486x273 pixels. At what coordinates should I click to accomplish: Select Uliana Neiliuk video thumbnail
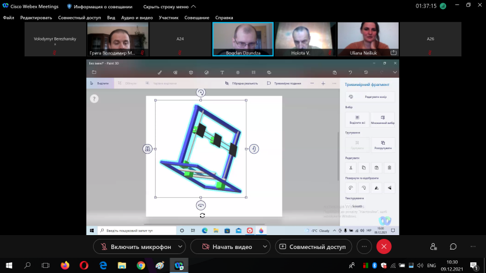[368, 39]
